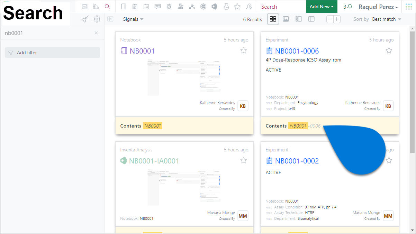The image size is (416, 234).
Task: Open the task checklist clipboard icon
Action: point(169,7)
